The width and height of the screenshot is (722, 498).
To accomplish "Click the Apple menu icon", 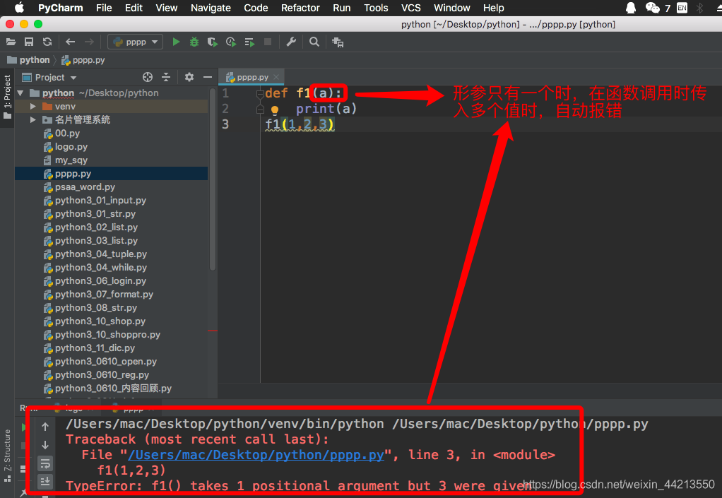I will click(19, 8).
